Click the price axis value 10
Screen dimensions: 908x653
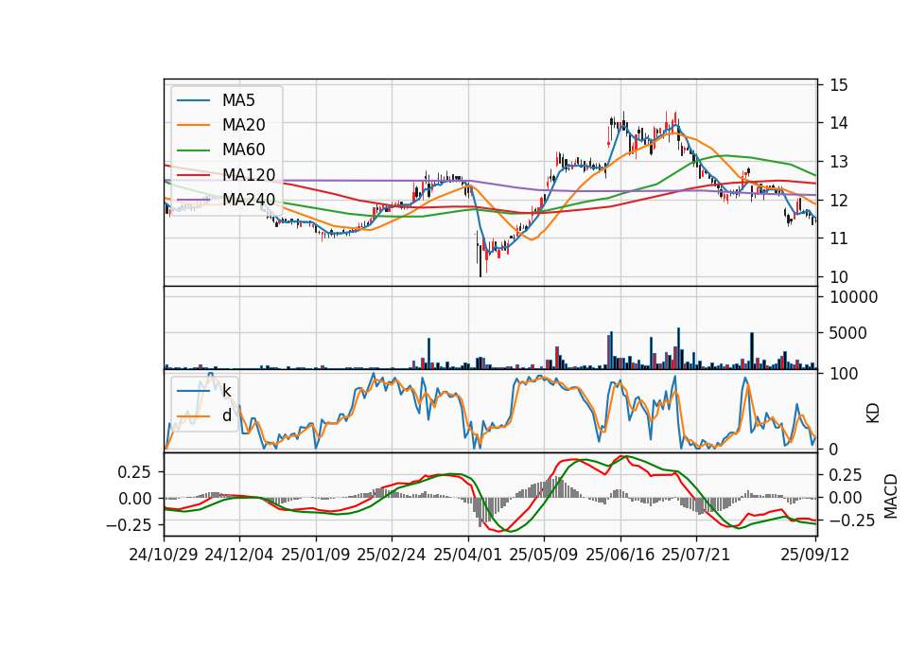pos(839,277)
